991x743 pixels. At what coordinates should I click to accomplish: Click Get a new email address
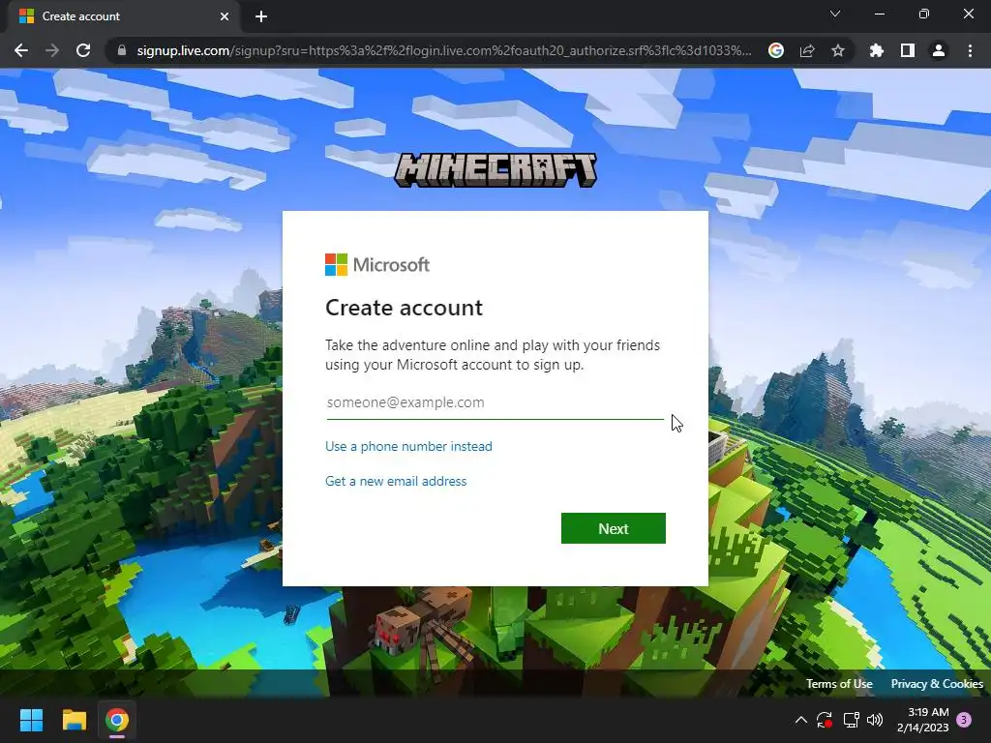coord(396,481)
